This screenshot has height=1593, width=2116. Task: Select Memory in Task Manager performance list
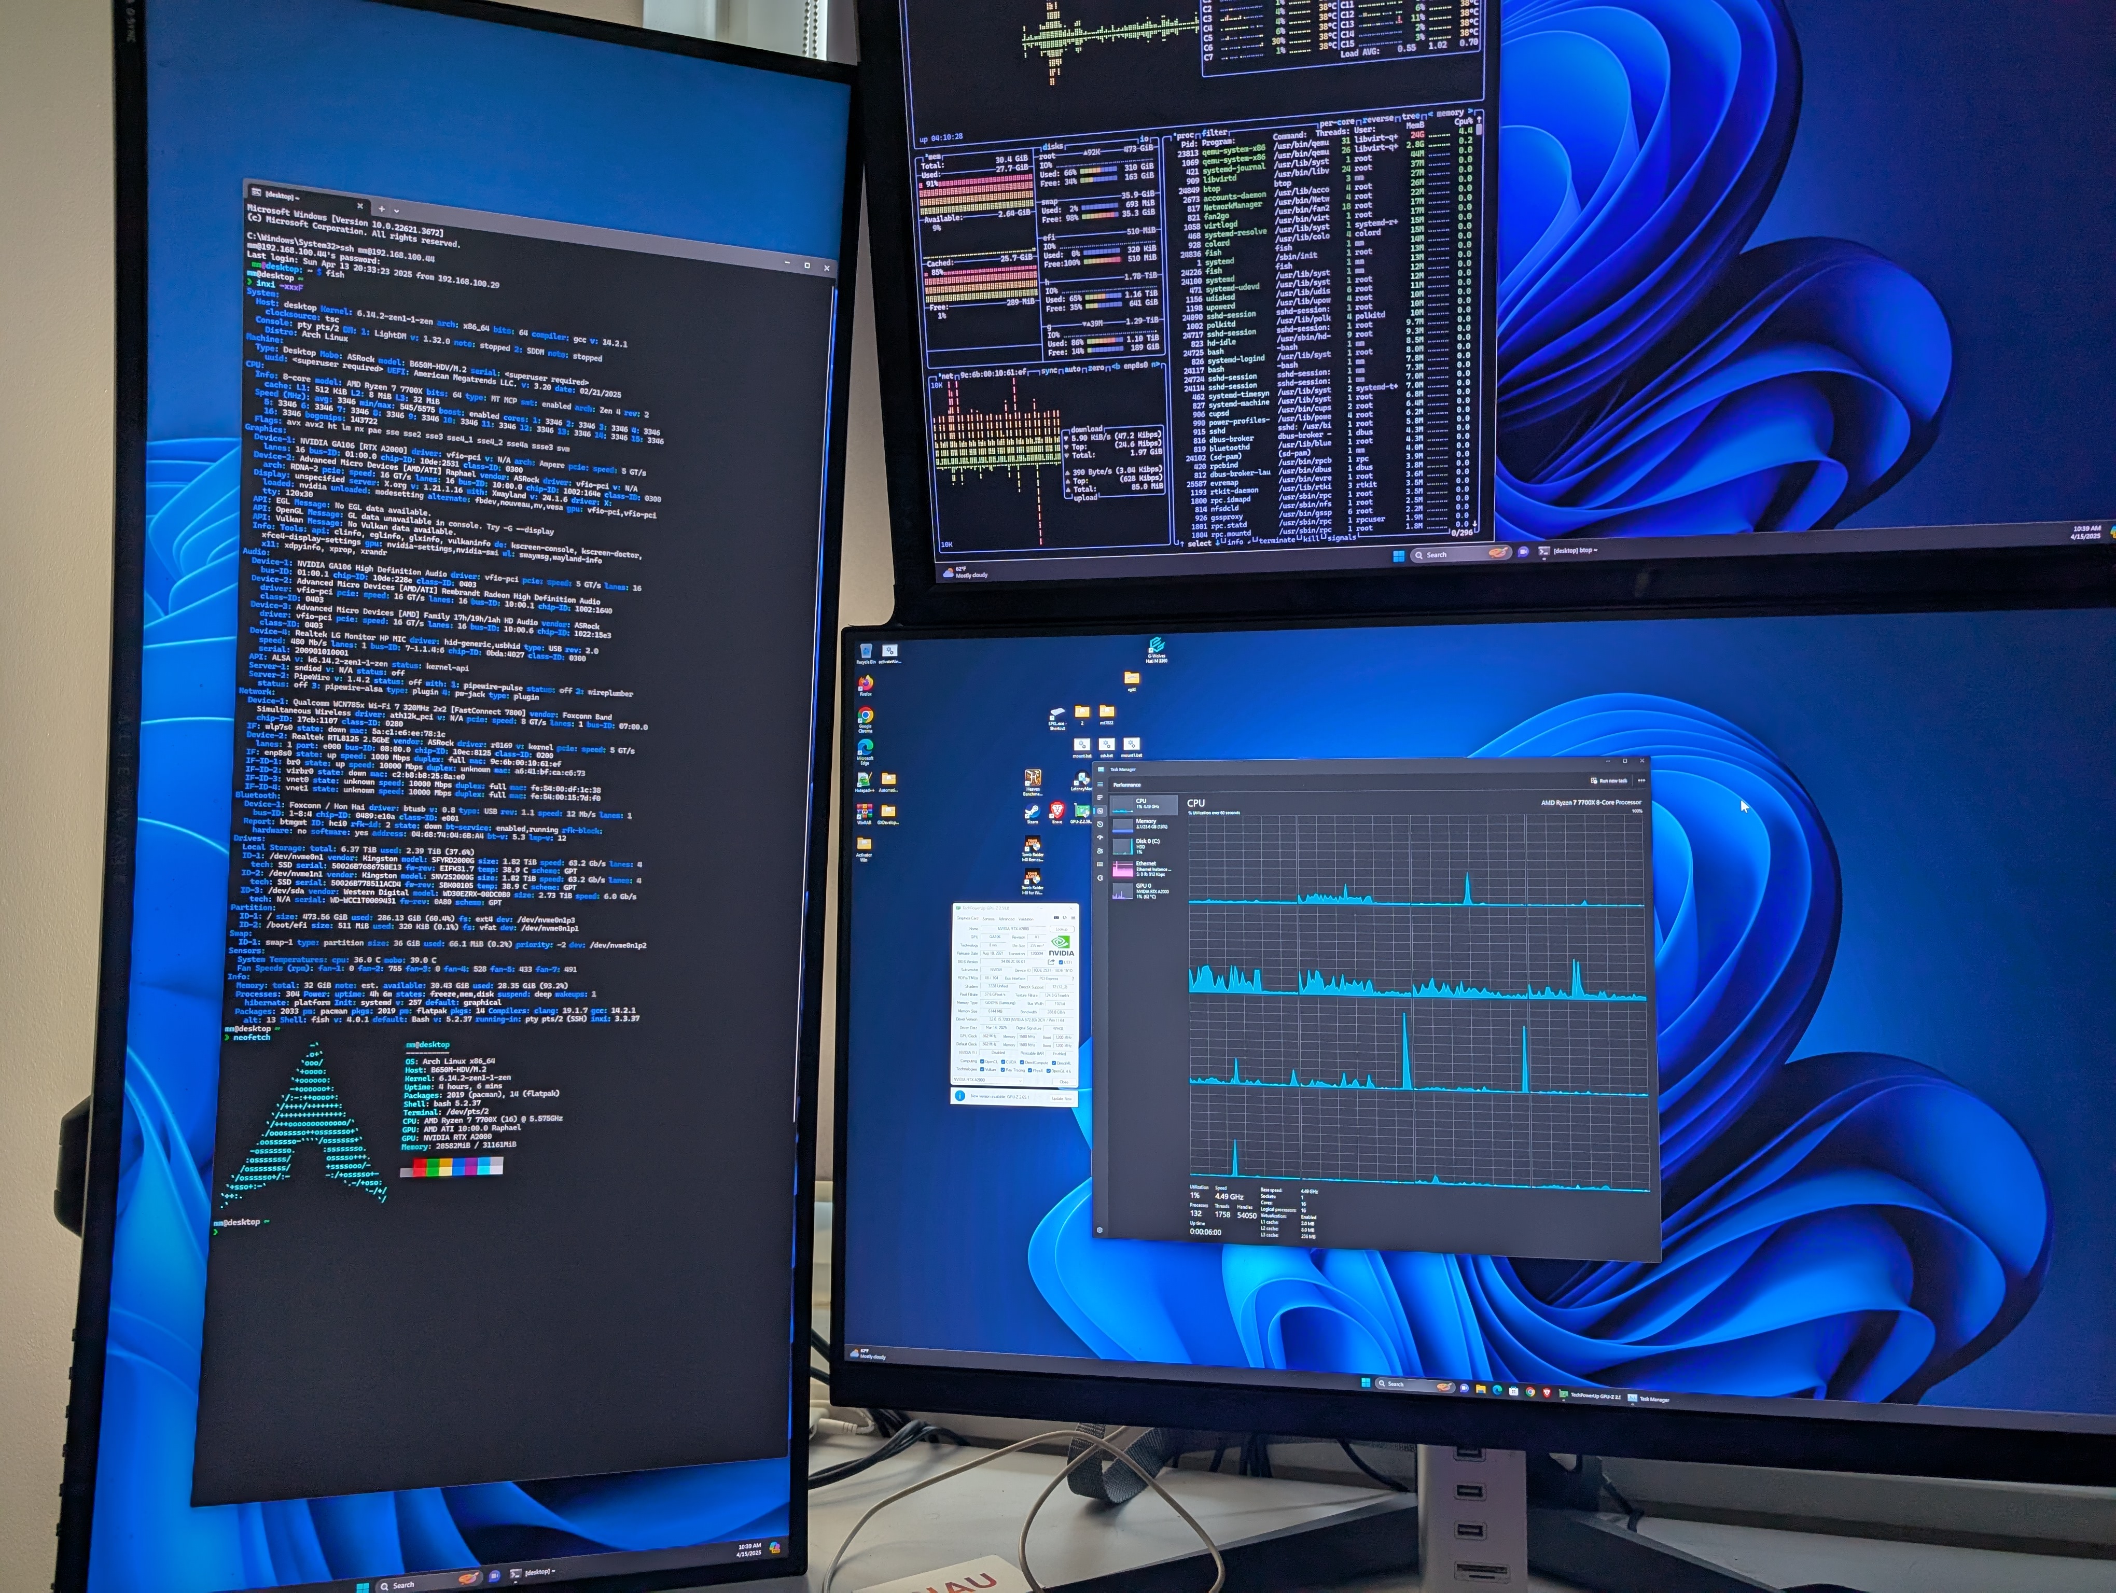click(1144, 825)
